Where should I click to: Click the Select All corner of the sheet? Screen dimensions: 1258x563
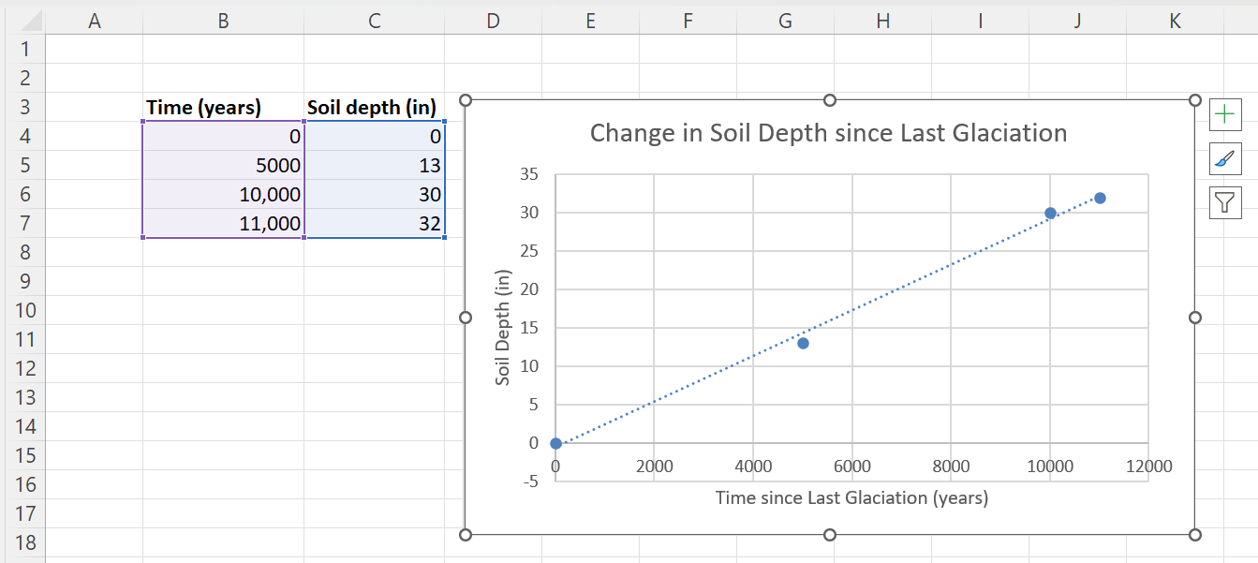22,21
